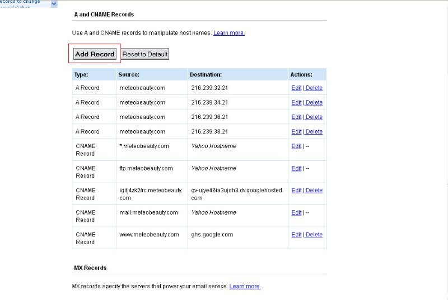Viewport: 448px width, 300px height.
Task: Select the www.meteobeauty.com source cell
Action: point(152,238)
